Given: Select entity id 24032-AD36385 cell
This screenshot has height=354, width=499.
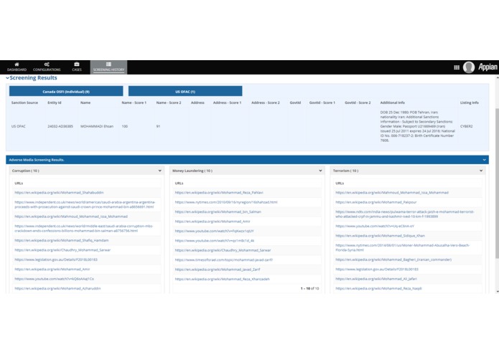Looking at the screenshot, I should [x=60, y=126].
